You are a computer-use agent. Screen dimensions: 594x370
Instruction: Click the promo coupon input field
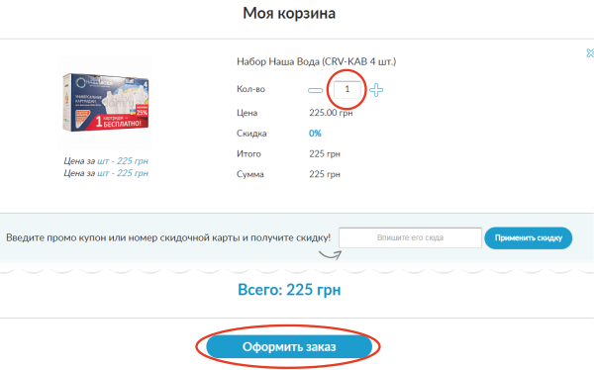point(410,237)
